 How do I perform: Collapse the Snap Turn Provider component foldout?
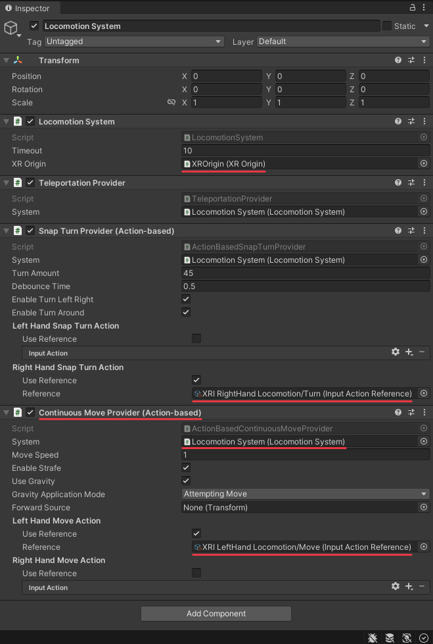[6, 231]
